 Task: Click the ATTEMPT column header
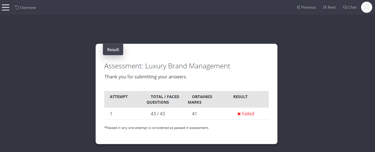click(119, 97)
